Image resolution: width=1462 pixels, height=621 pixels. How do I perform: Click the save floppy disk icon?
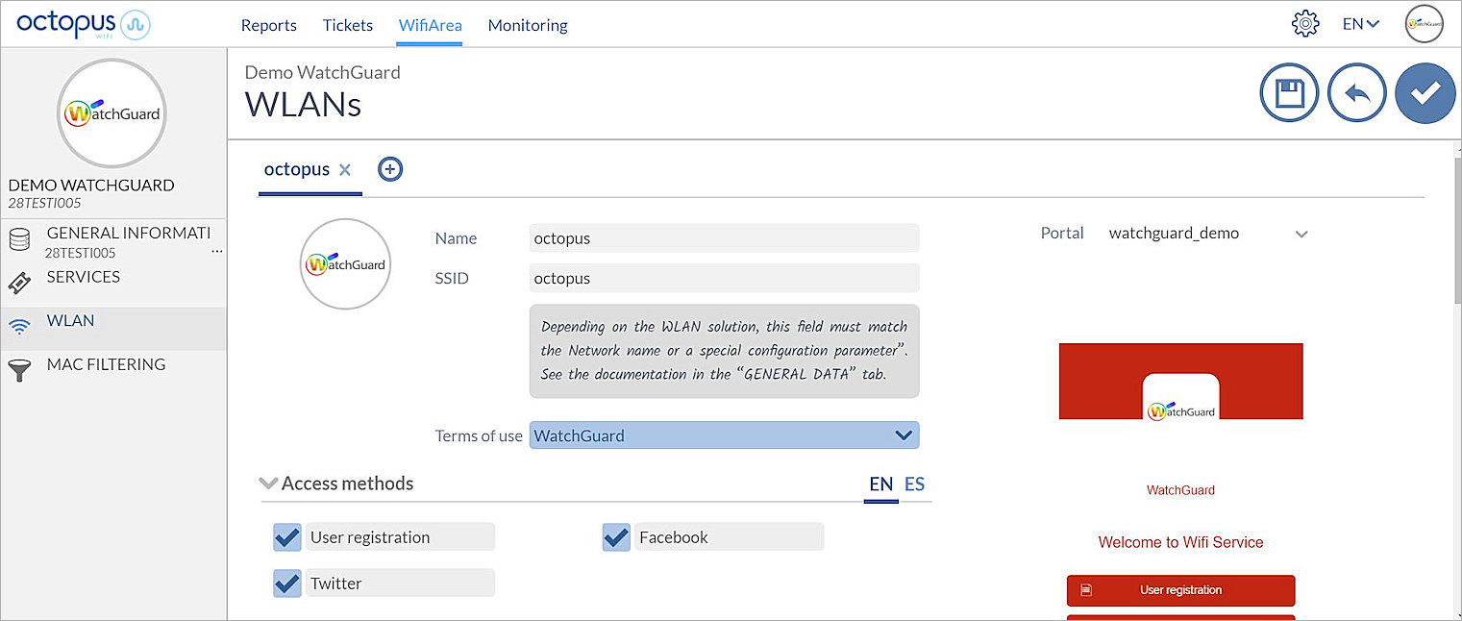pos(1289,93)
